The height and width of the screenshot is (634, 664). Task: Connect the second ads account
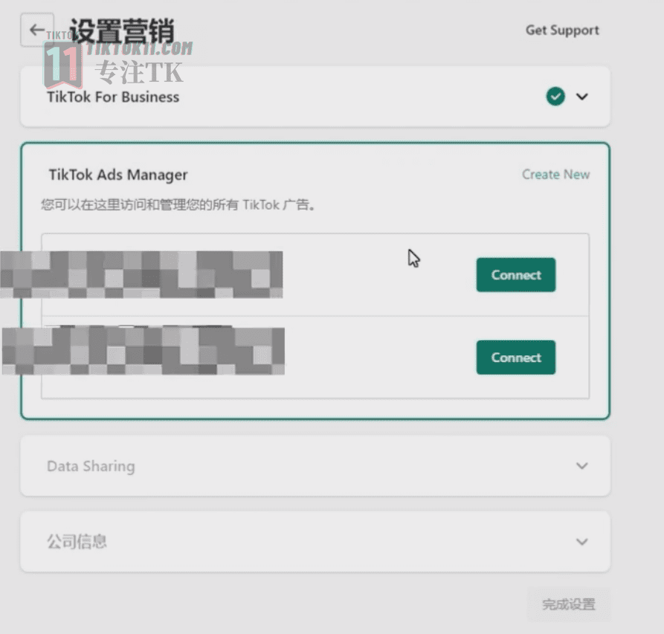[516, 358]
